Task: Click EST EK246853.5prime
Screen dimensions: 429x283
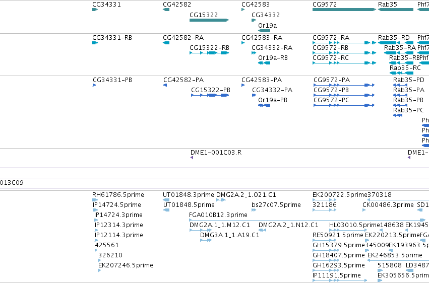Action: (395, 255)
